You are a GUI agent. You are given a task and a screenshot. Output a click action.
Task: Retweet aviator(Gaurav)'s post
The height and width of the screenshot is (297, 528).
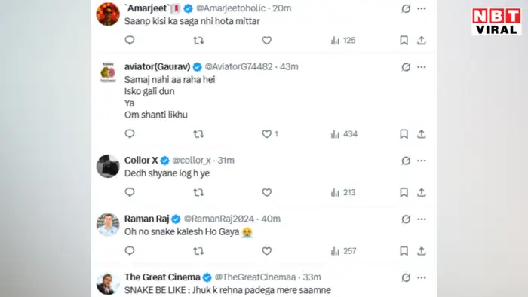(x=198, y=134)
